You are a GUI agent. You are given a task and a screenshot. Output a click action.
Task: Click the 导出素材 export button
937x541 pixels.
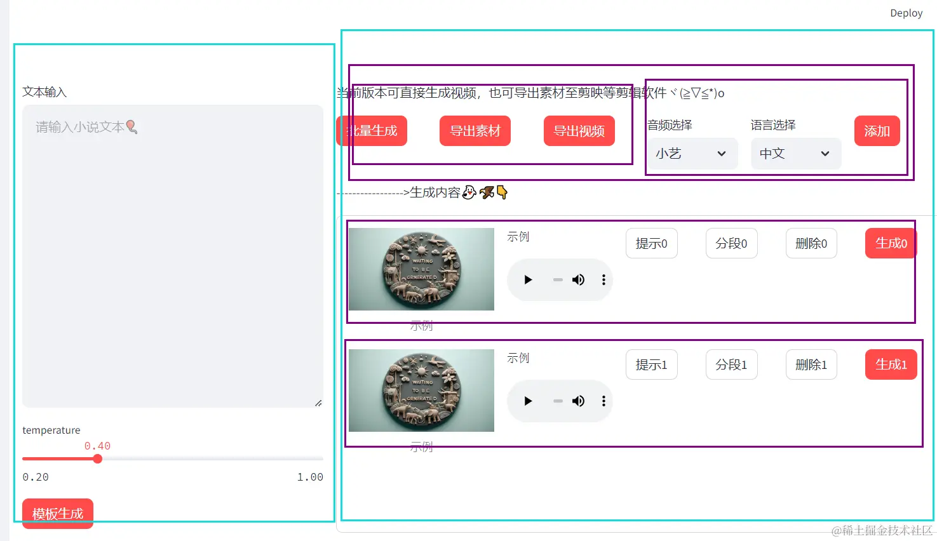click(475, 131)
